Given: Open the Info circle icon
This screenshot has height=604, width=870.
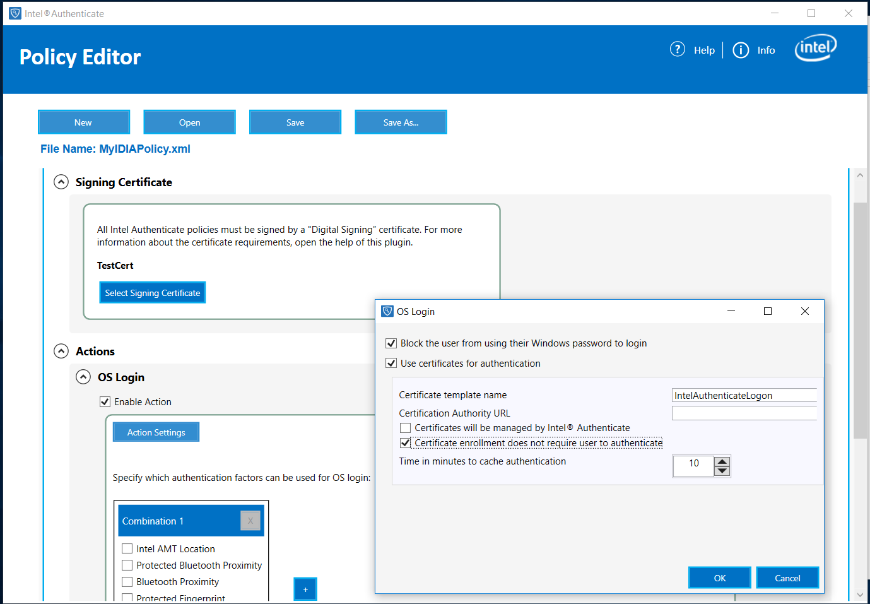Looking at the screenshot, I should pos(740,50).
